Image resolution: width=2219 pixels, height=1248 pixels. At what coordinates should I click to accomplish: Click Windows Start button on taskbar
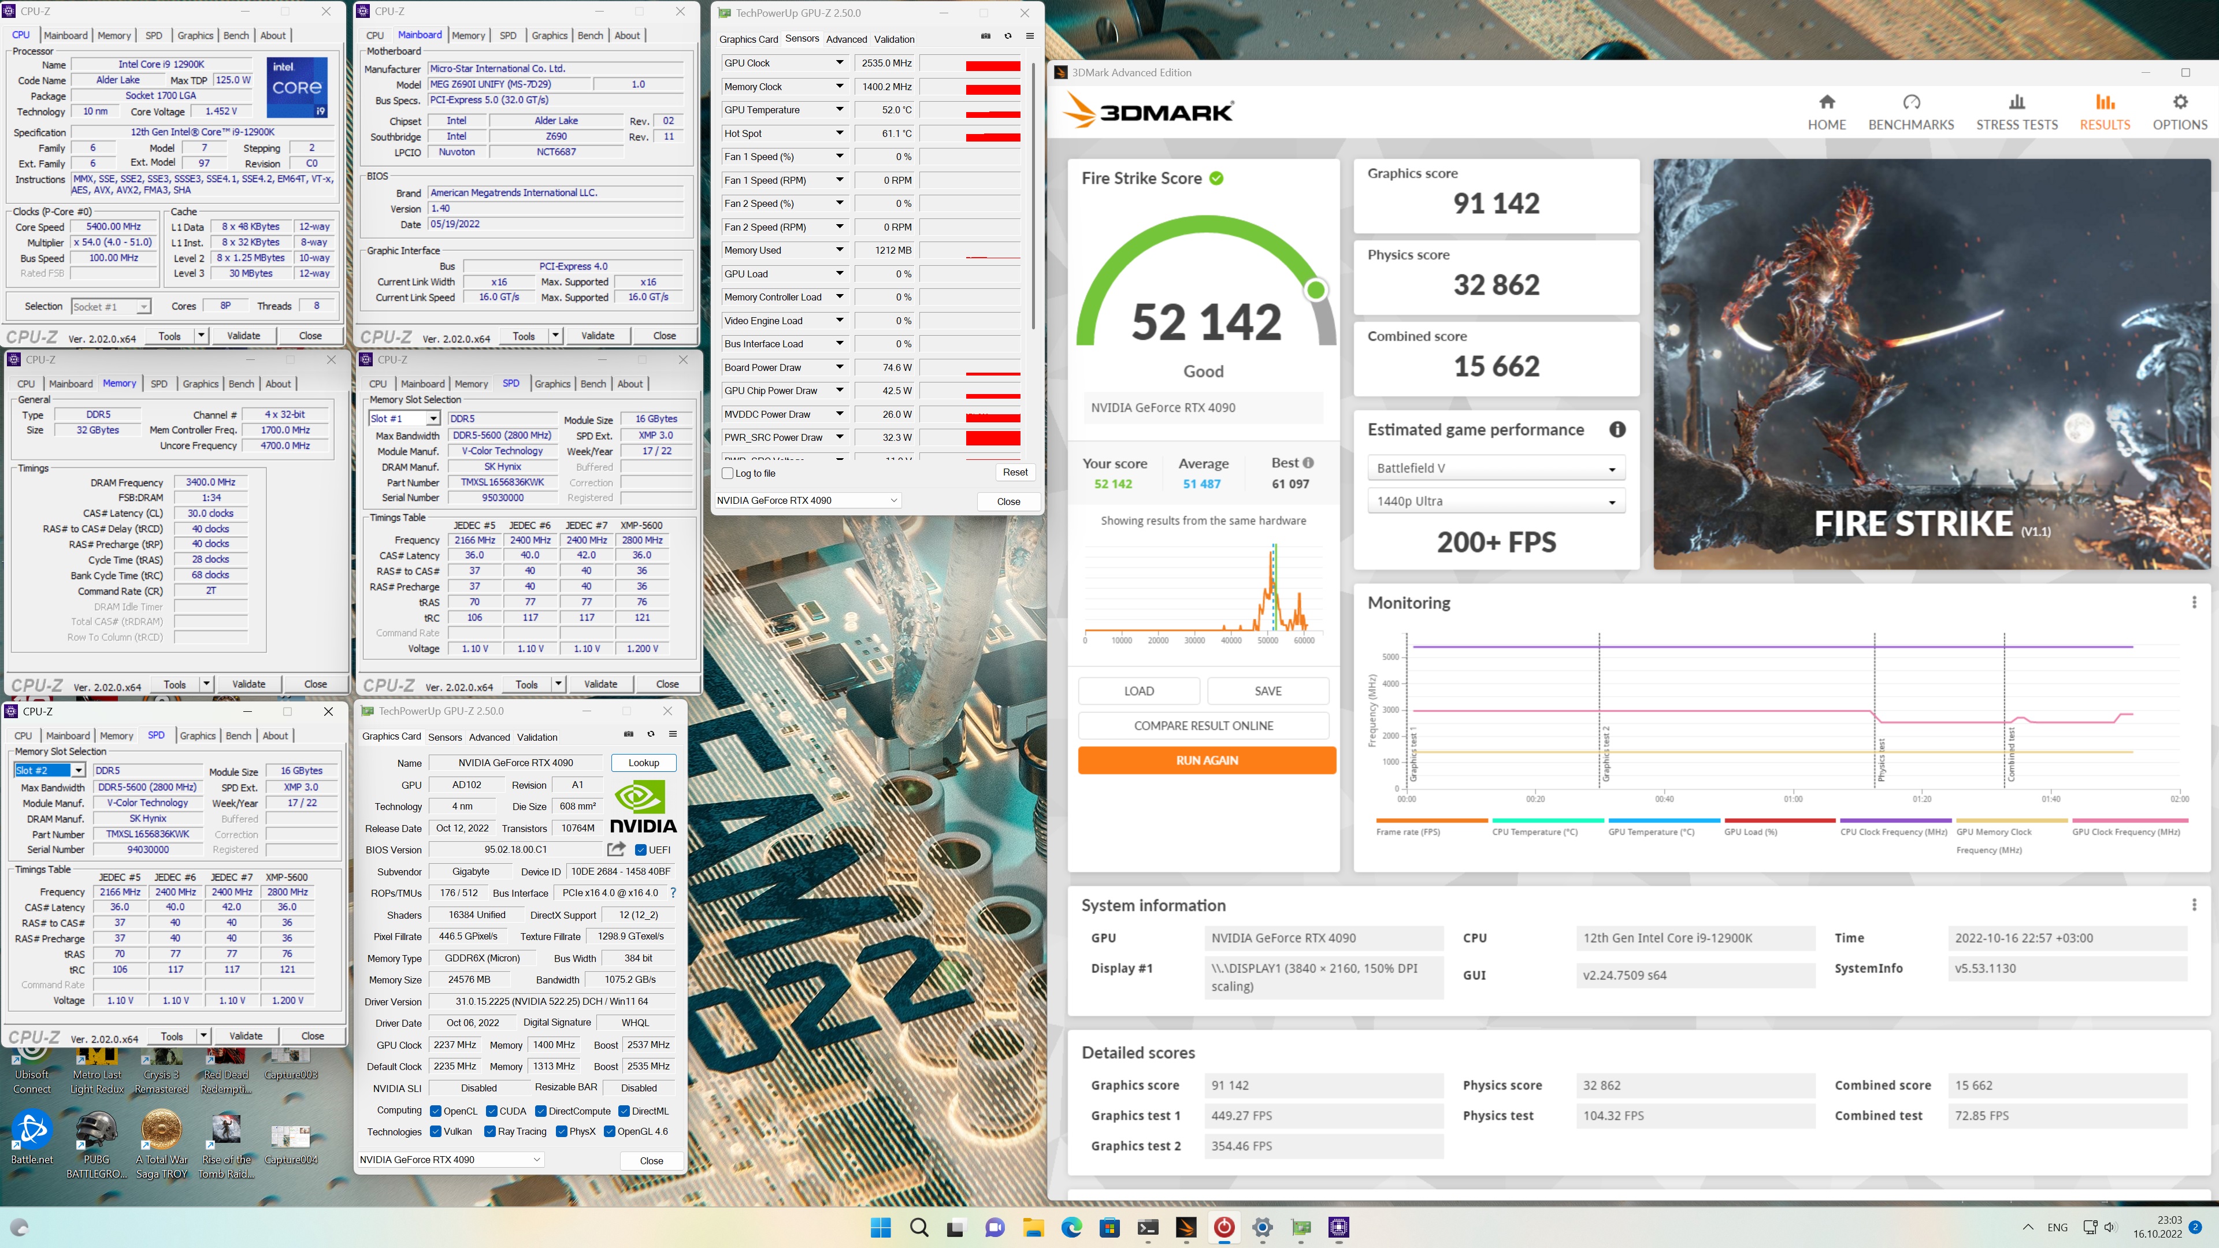pyautogui.click(x=880, y=1227)
